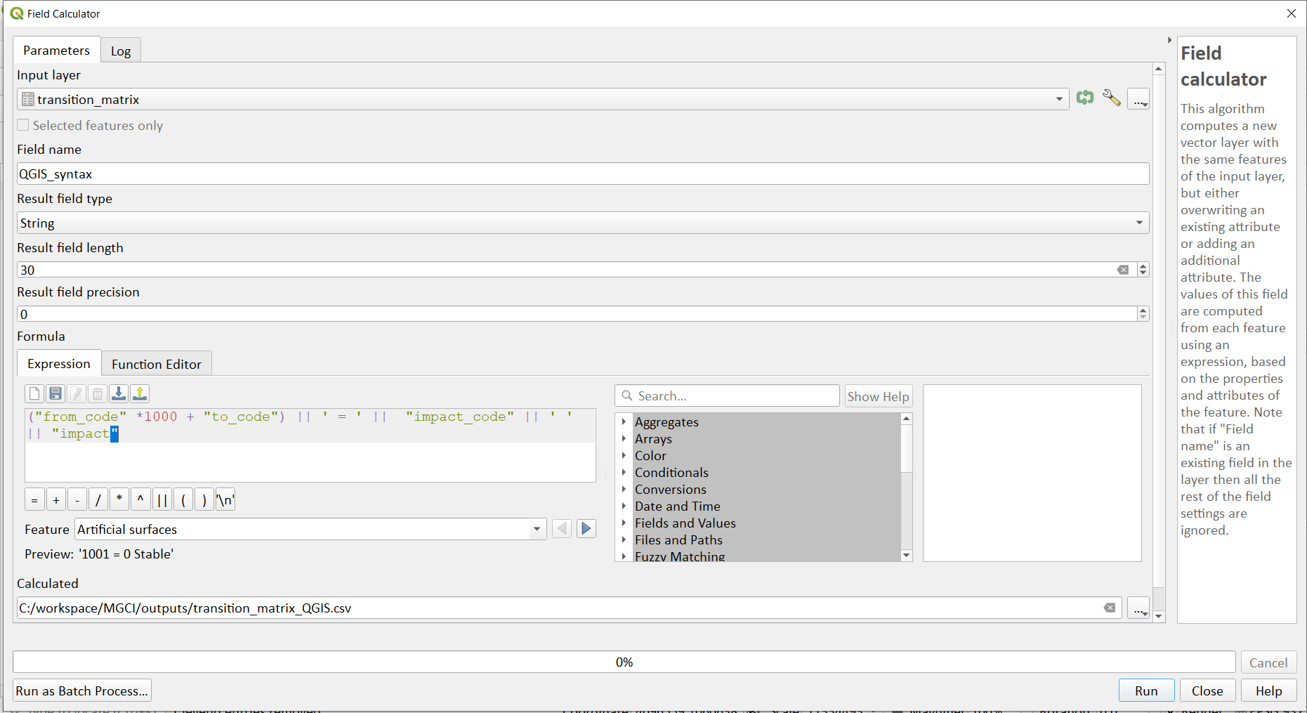
Task: Insert a closing parenthesis
Action: tap(204, 500)
